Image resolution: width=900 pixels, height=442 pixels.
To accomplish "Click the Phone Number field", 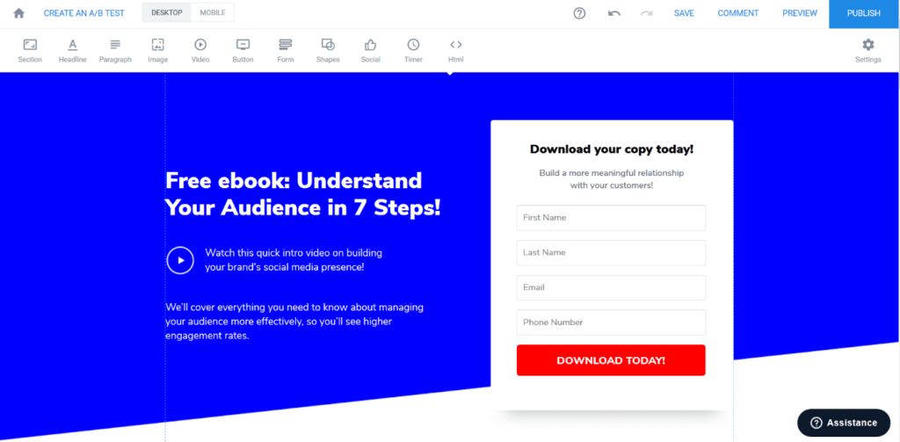I will coord(611,322).
